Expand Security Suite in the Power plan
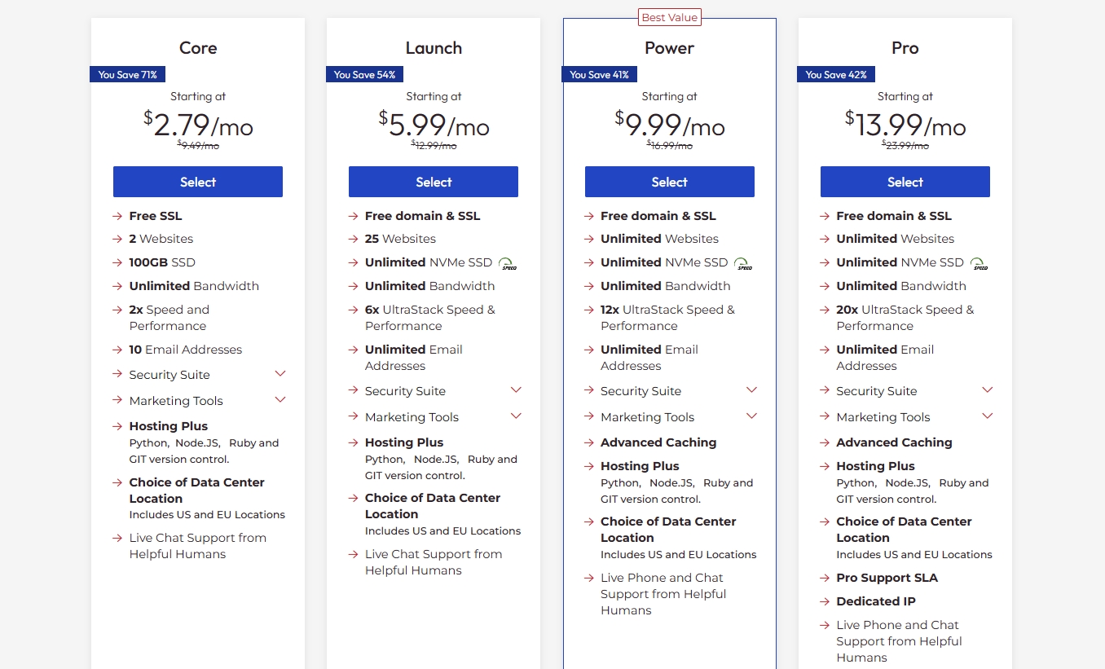 pos(751,390)
